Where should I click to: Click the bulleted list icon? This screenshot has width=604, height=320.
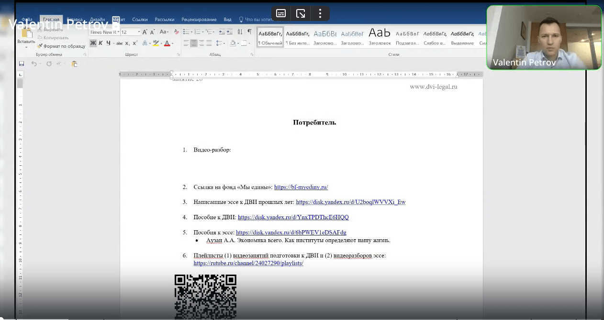coord(187,32)
